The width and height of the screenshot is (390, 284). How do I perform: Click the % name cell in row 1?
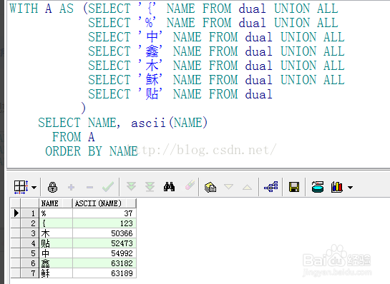[x=56, y=213]
